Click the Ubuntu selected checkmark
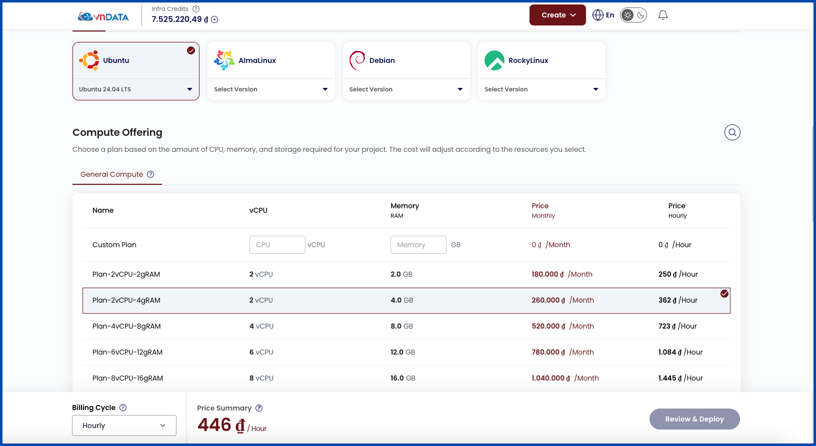Screen dimensions: 816x446 click(x=191, y=50)
